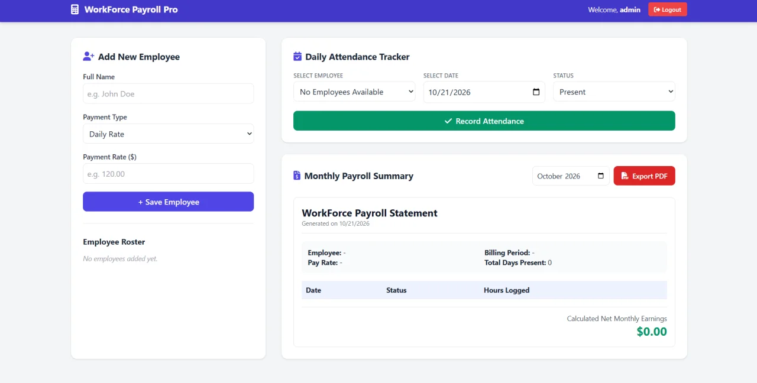
Task: Open the Payment Type dropdown
Action: [x=169, y=134]
